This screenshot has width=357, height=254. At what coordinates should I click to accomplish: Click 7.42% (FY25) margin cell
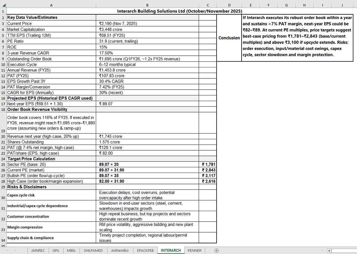pyautogui.click(x=147, y=87)
